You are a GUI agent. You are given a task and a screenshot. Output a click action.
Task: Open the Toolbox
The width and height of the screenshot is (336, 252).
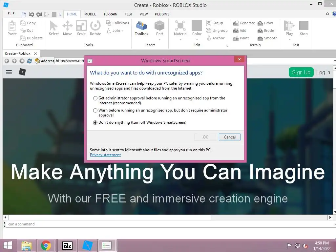pos(142,28)
